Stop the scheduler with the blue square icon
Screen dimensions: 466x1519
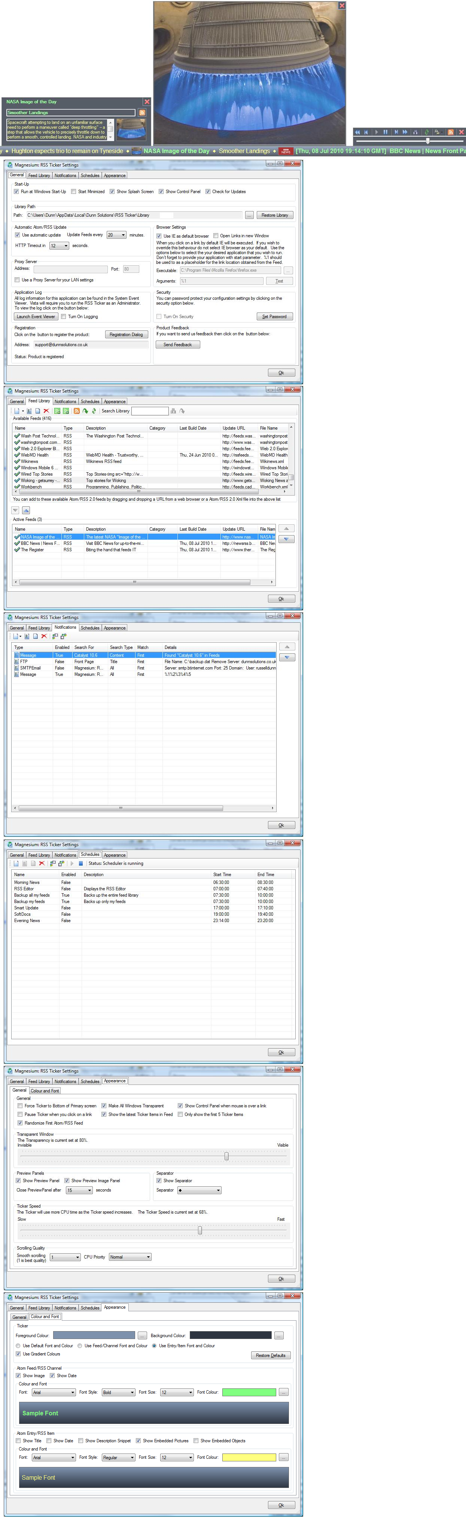pyautogui.click(x=81, y=863)
